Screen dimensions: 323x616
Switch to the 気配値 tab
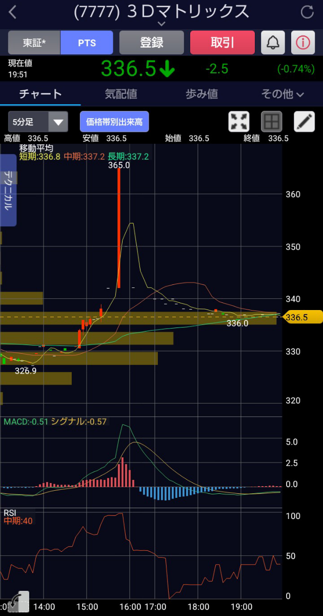click(x=121, y=94)
